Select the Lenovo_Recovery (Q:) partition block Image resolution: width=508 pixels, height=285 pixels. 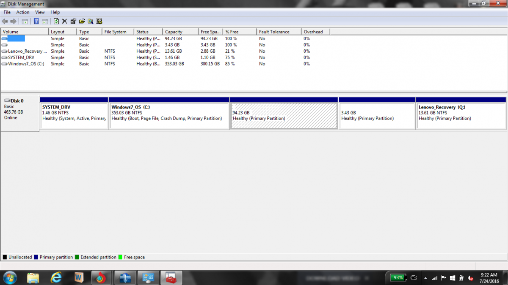pyautogui.click(x=461, y=113)
